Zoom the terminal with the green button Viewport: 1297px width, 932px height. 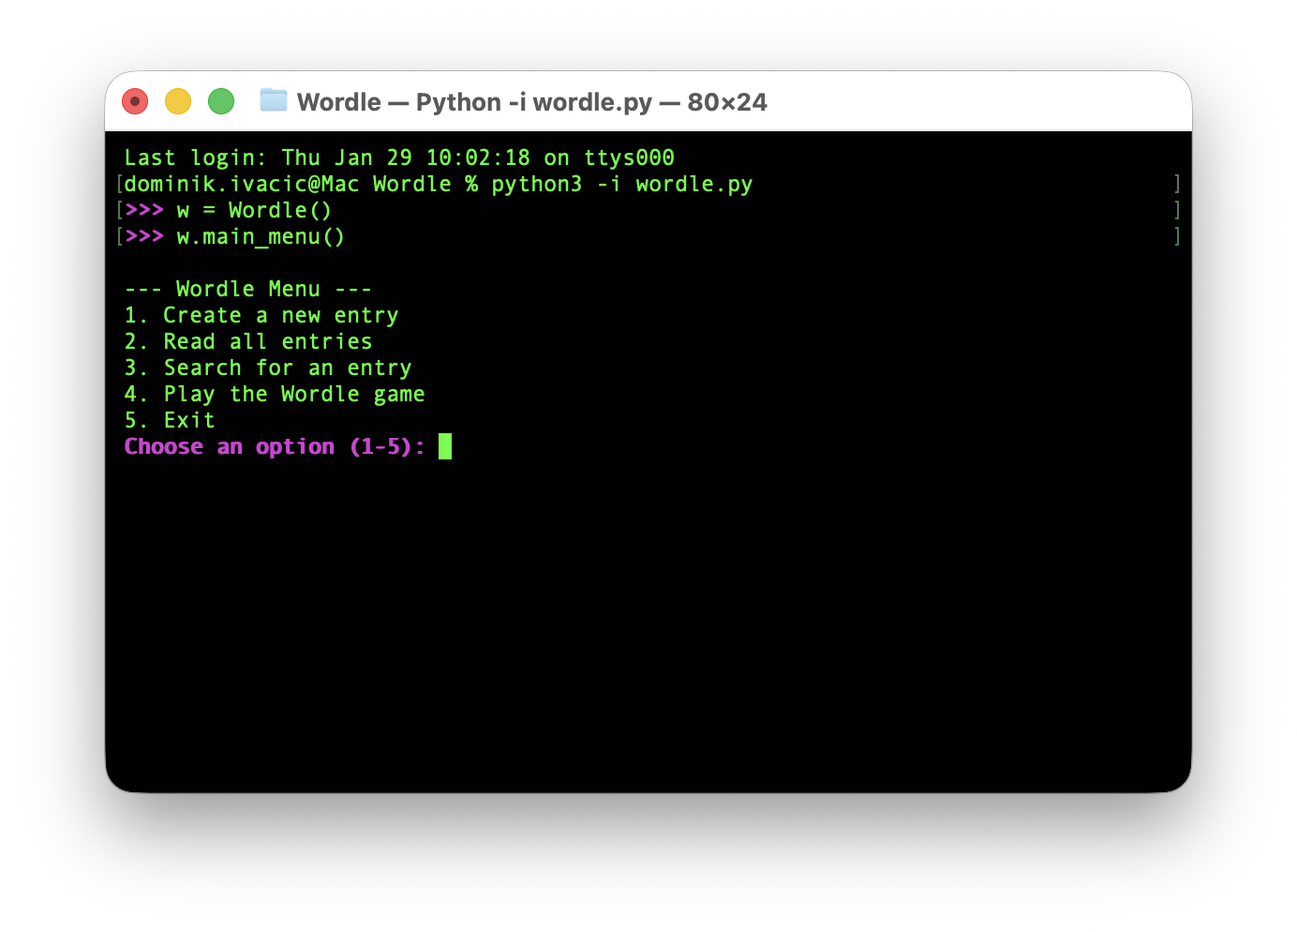point(221,101)
